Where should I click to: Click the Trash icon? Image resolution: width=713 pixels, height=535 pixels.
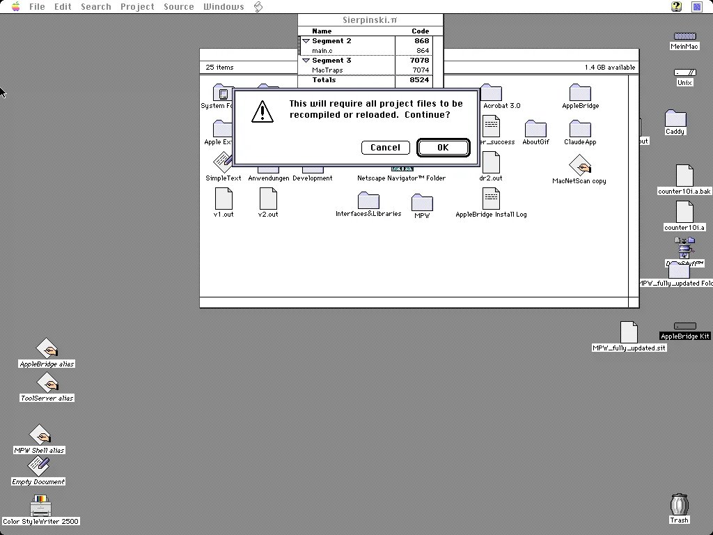(x=679, y=504)
